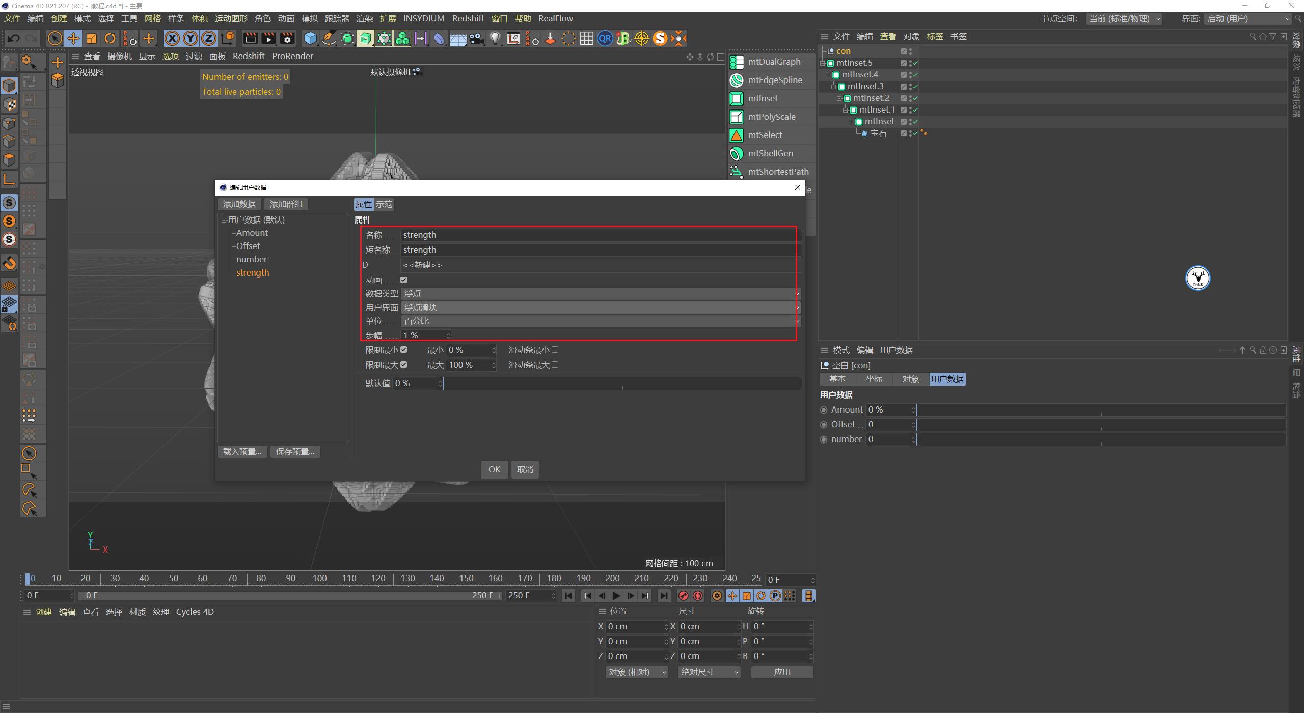This screenshot has height=713, width=1304.
Task: Uncheck the 动画 checkbox in the dialog
Action: (x=404, y=280)
